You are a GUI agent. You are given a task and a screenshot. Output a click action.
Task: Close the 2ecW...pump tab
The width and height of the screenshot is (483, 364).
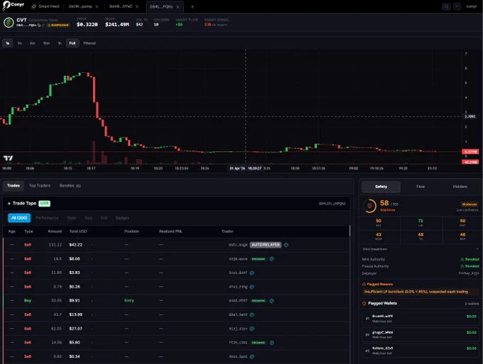tap(97, 6)
